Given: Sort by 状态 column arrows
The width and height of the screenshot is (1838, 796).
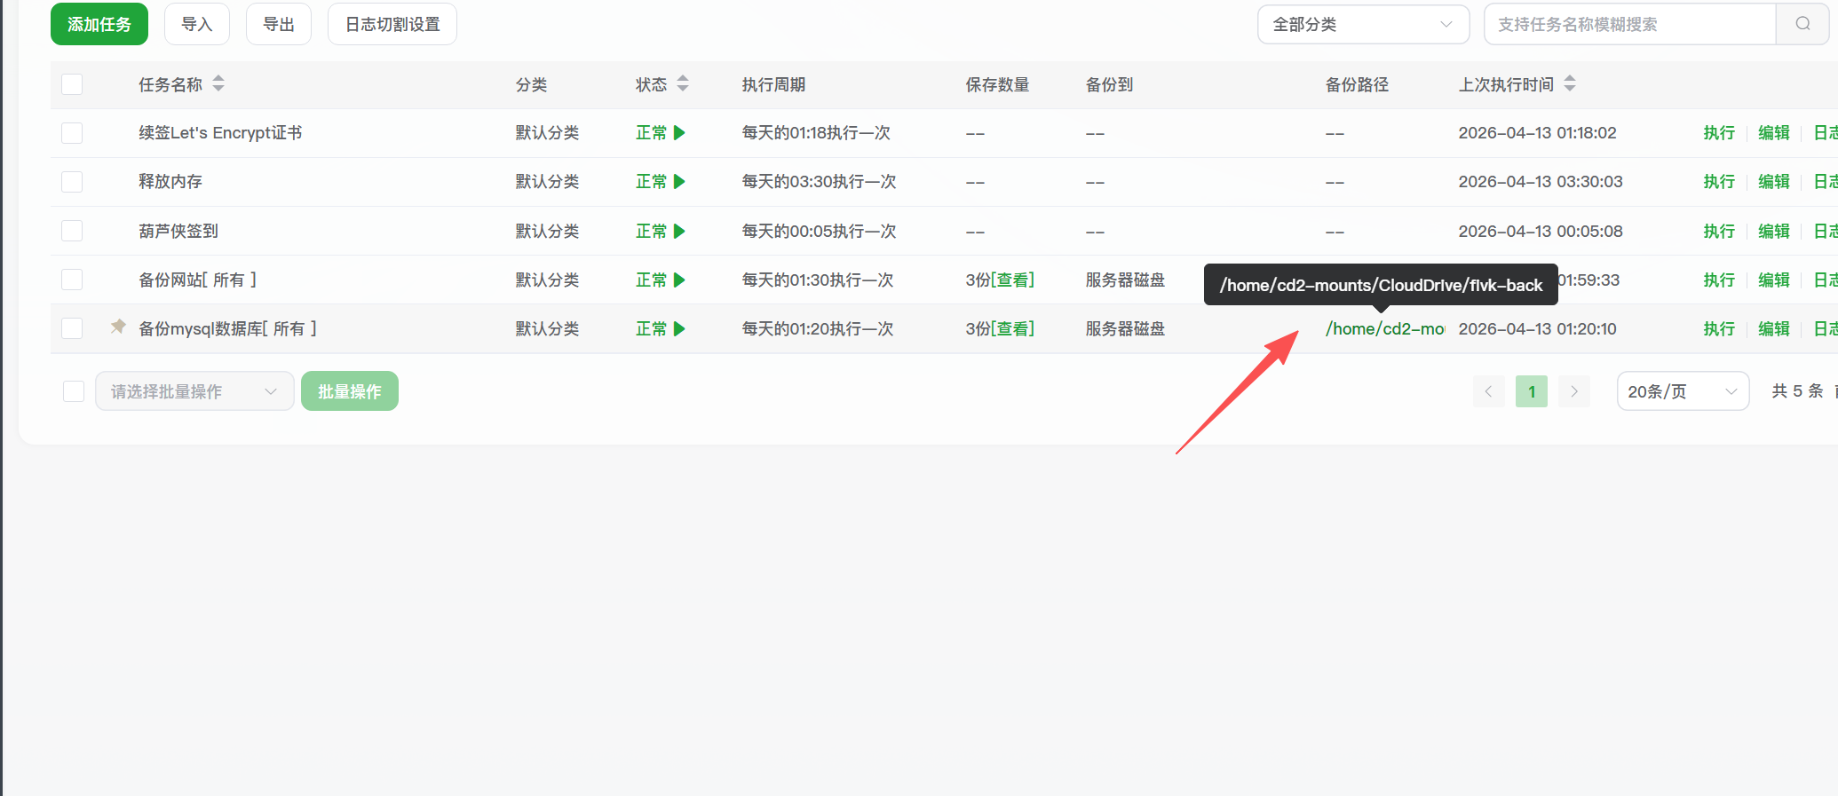Looking at the screenshot, I should point(683,84).
